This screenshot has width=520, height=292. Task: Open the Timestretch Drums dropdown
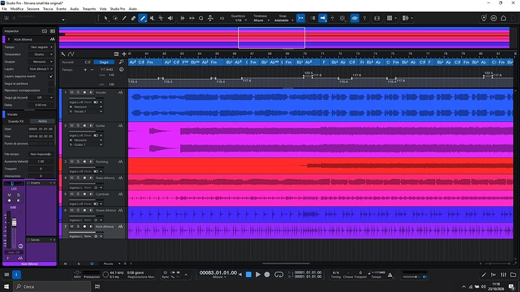[x=41, y=54]
